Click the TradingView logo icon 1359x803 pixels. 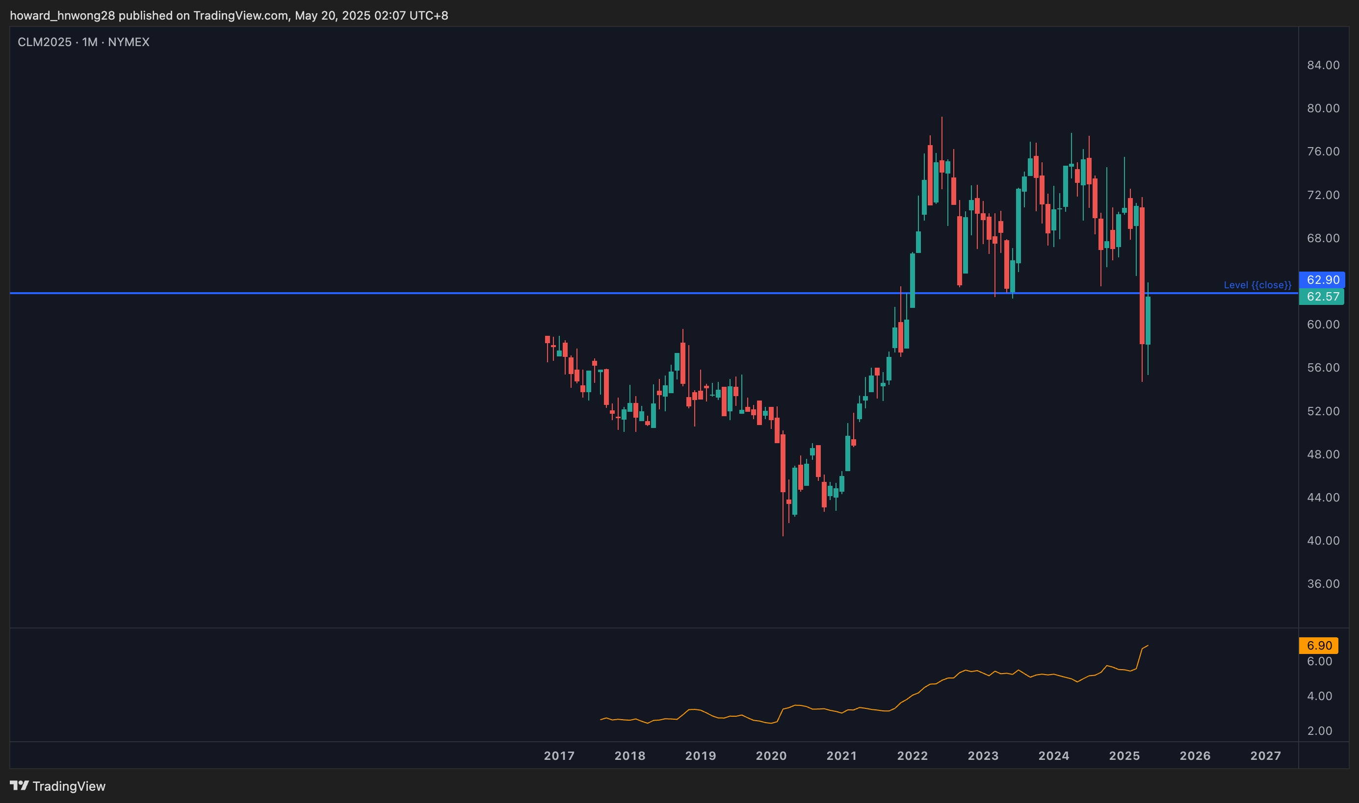19,785
